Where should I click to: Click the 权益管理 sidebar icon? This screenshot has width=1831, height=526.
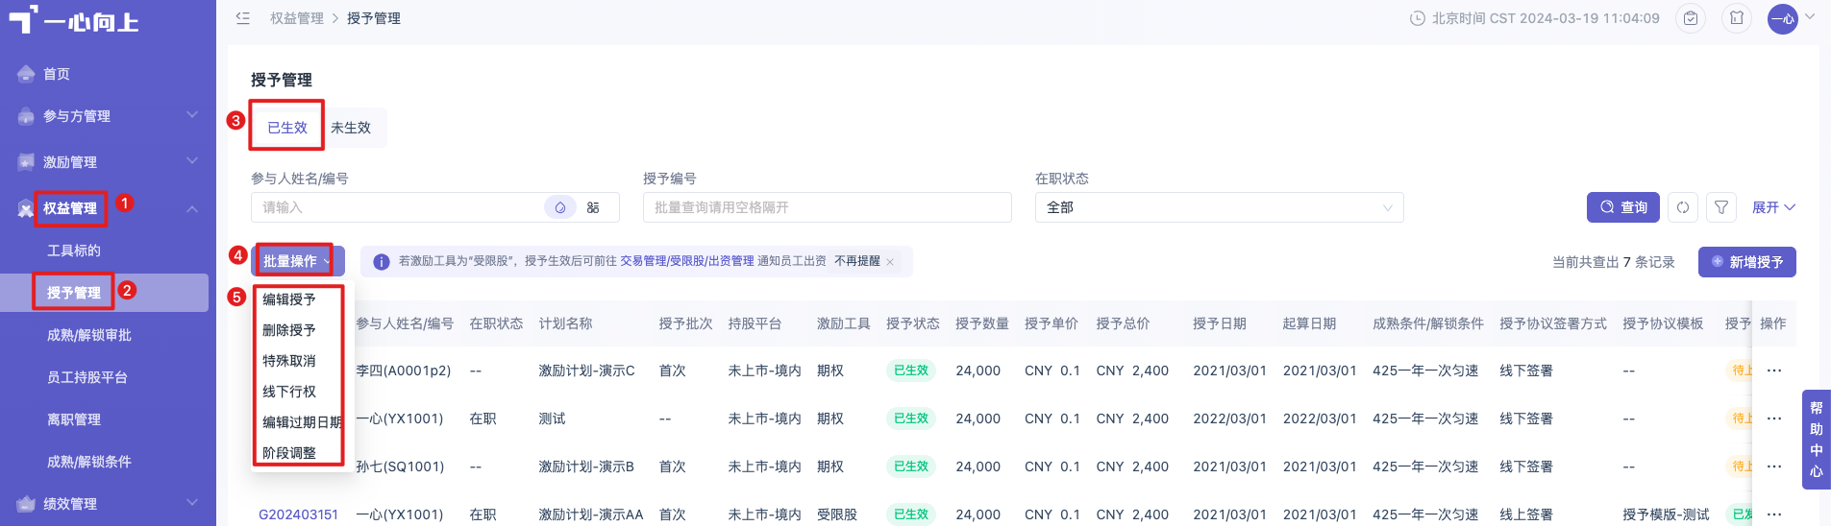(26, 208)
